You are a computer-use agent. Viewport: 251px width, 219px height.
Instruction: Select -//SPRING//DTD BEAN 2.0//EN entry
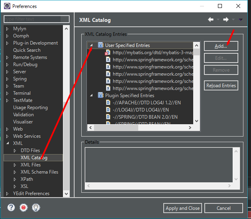click(x=145, y=117)
